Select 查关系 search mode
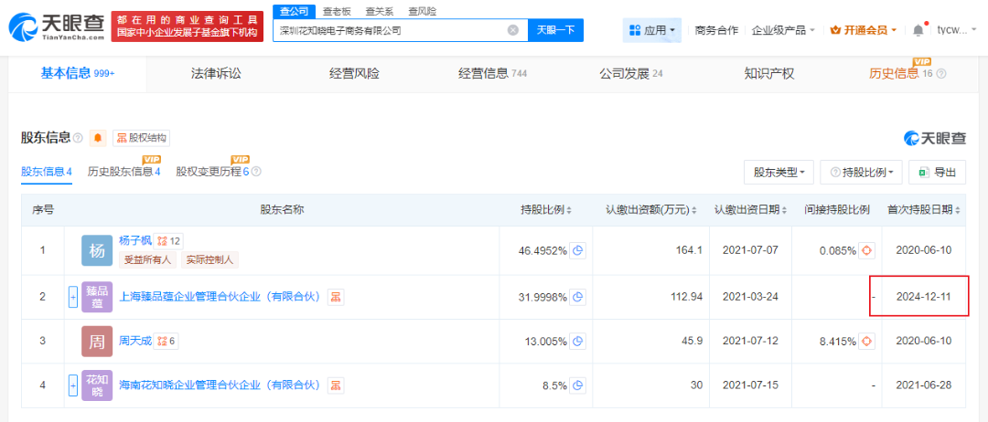Image resolution: width=988 pixels, height=422 pixels. [x=380, y=11]
